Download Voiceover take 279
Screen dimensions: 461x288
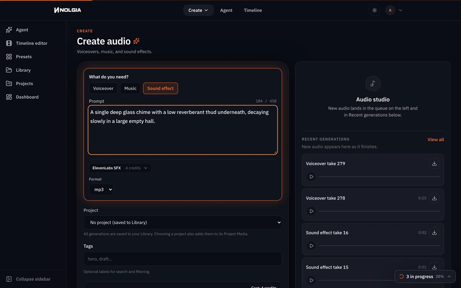point(434,164)
